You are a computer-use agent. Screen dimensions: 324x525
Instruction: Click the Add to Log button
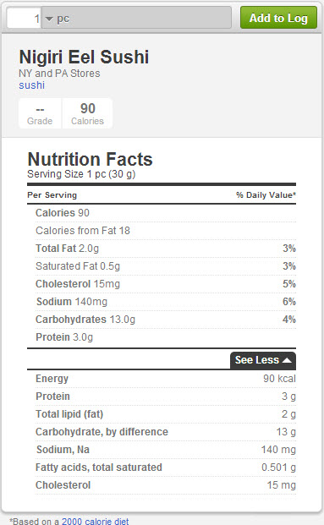[x=278, y=18]
